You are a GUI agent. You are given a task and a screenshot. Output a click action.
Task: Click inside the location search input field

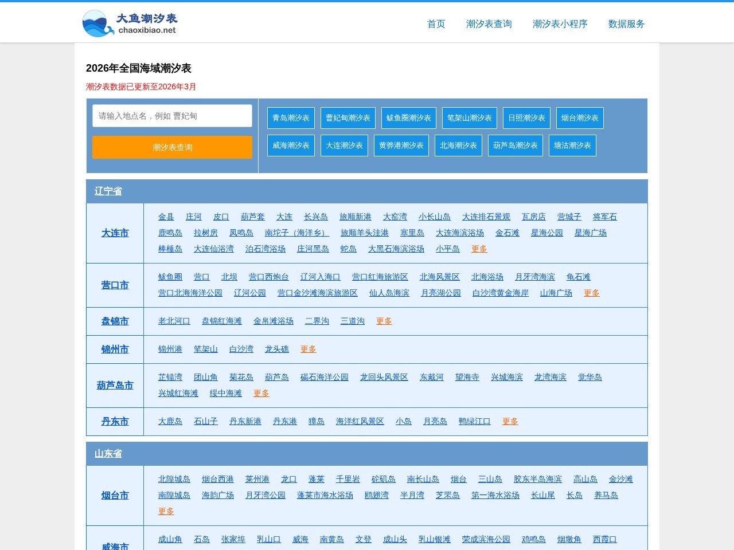point(172,116)
